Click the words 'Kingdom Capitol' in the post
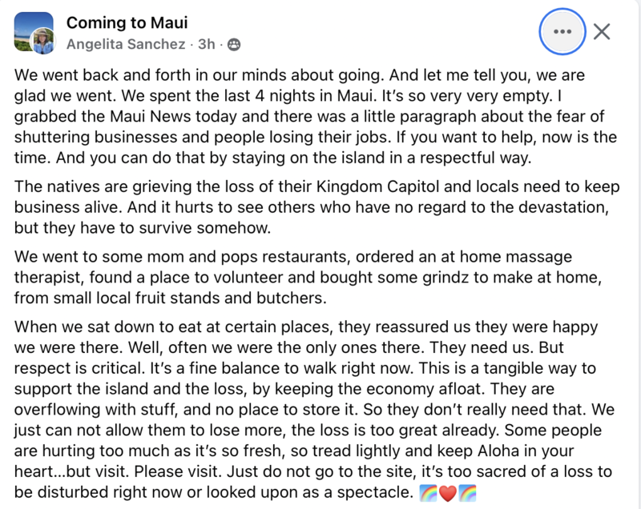641x509 pixels. click(x=377, y=186)
